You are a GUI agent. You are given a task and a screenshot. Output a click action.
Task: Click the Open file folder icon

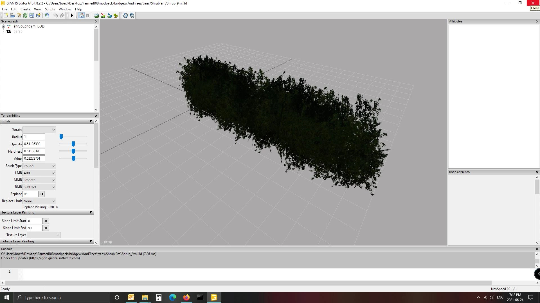(12, 15)
